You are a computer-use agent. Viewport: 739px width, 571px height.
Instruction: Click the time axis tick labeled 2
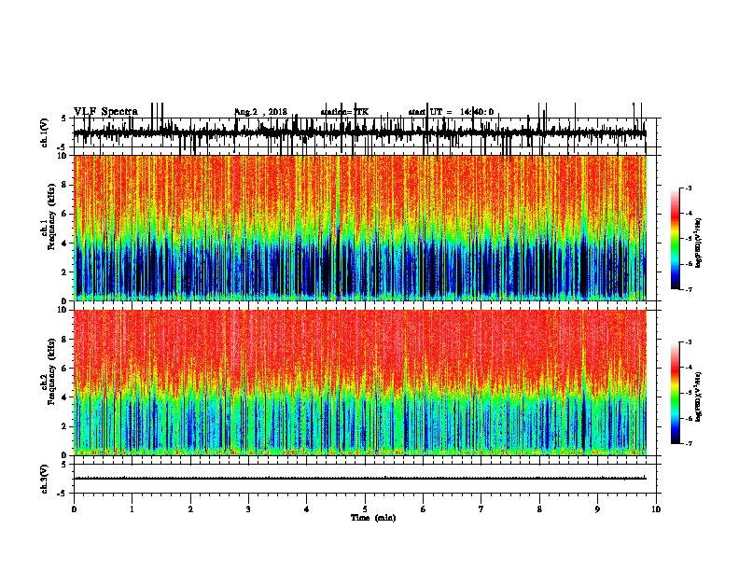pyautogui.click(x=190, y=509)
